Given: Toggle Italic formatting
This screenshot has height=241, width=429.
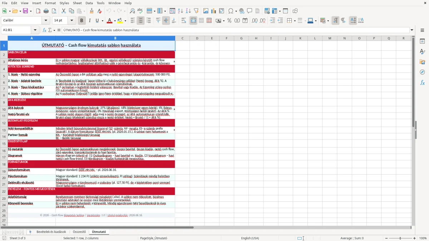Looking at the screenshot, I should pos(89,21).
